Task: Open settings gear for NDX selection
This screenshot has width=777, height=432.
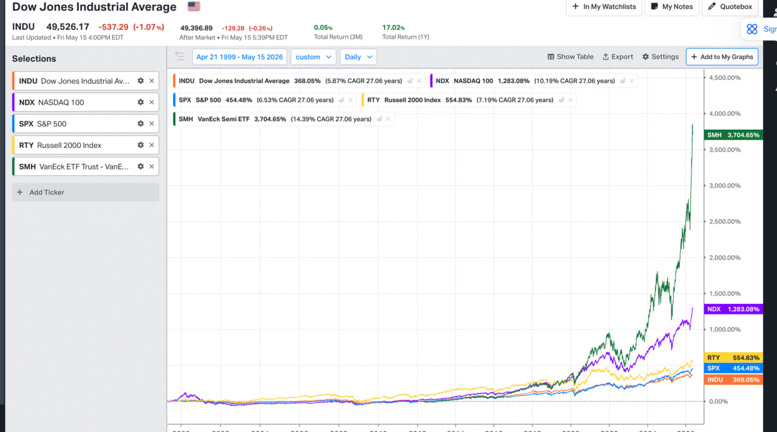Action: click(141, 102)
